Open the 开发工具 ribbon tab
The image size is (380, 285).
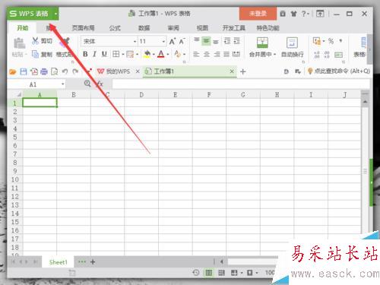click(x=233, y=27)
